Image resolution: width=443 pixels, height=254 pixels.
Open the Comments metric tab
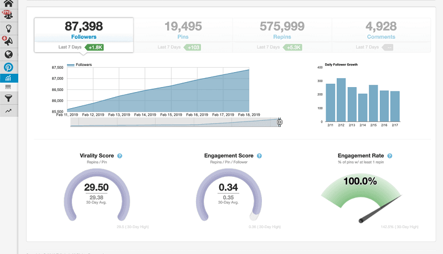click(x=381, y=30)
